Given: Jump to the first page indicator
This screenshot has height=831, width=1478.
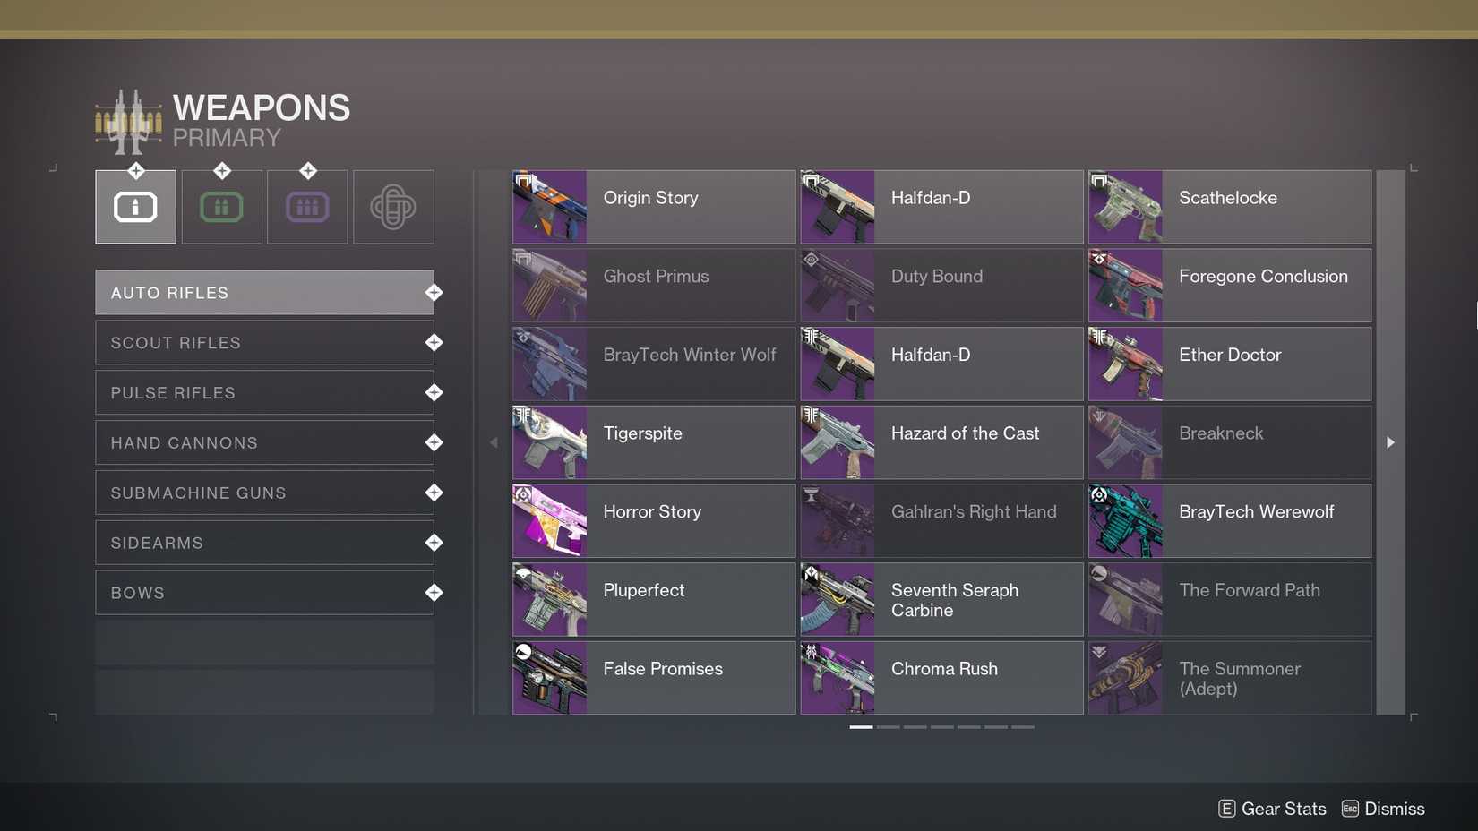Looking at the screenshot, I should [x=861, y=727].
